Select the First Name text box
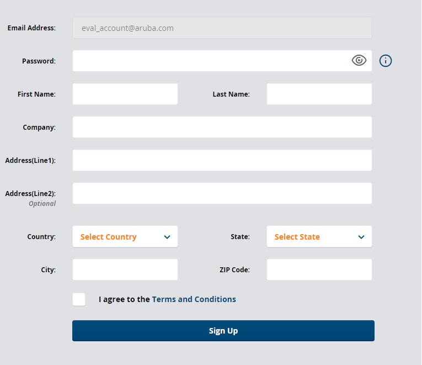This screenshot has width=422, height=365. click(x=125, y=94)
